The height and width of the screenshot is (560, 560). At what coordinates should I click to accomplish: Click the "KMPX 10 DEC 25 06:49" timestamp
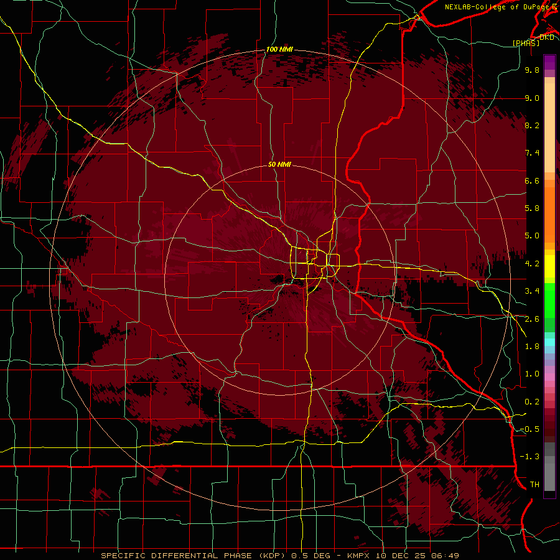[x=403, y=556]
